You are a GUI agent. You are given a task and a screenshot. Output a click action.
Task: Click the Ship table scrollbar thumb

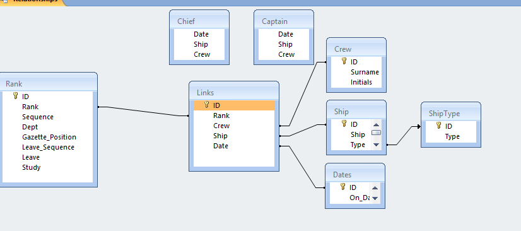click(x=376, y=133)
